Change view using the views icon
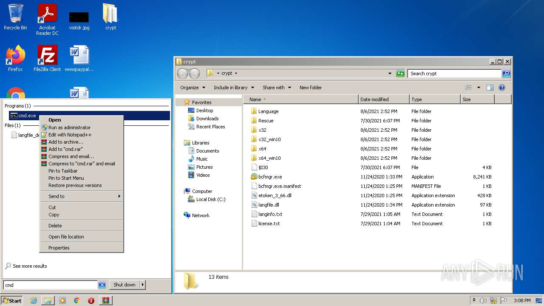Screen dimensions: 544x306 pos(468,88)
